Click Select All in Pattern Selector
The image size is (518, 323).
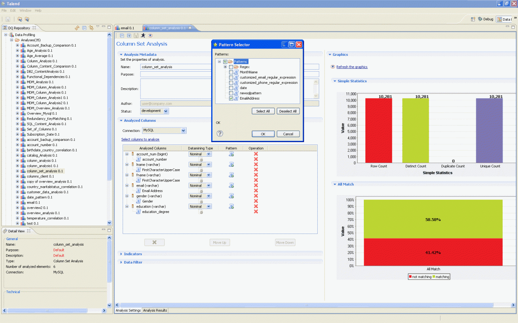263,111
